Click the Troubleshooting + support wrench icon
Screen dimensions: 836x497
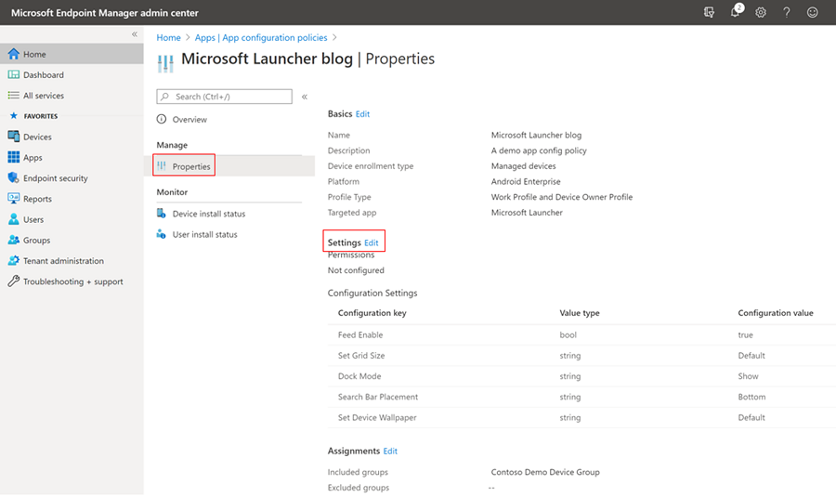pos(13,281)
